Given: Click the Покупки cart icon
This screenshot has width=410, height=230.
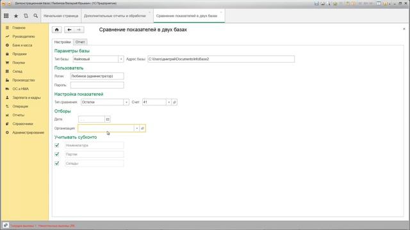Looking at the screenshot, I should point(7,63).
